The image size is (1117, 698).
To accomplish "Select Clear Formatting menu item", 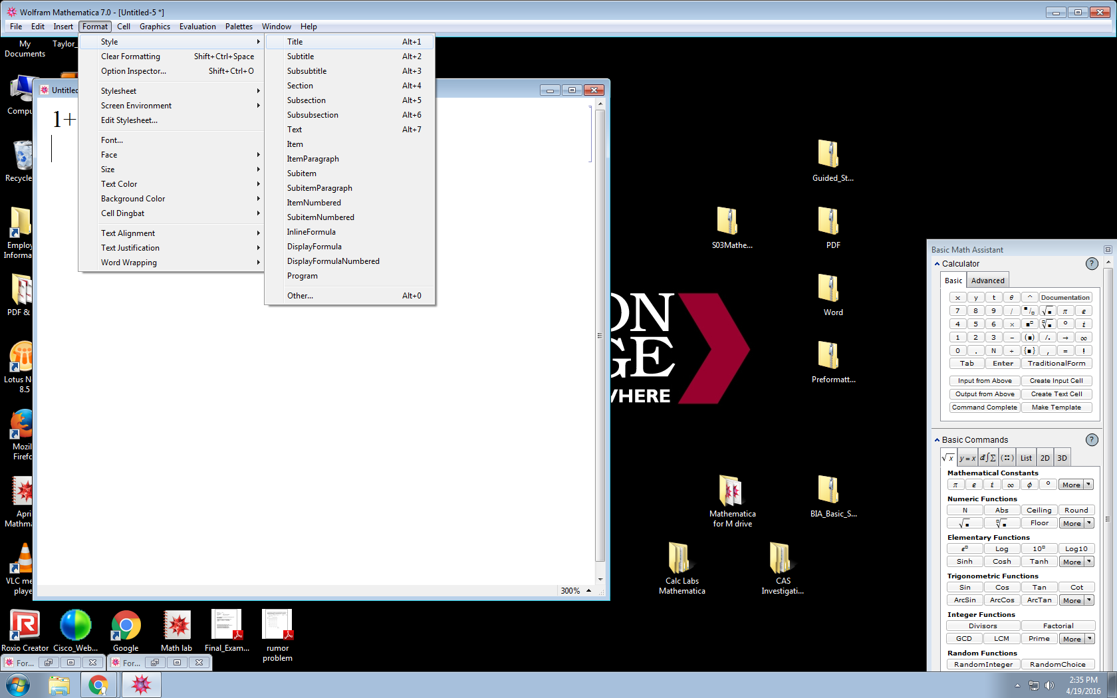I will [x=172, y=57].
